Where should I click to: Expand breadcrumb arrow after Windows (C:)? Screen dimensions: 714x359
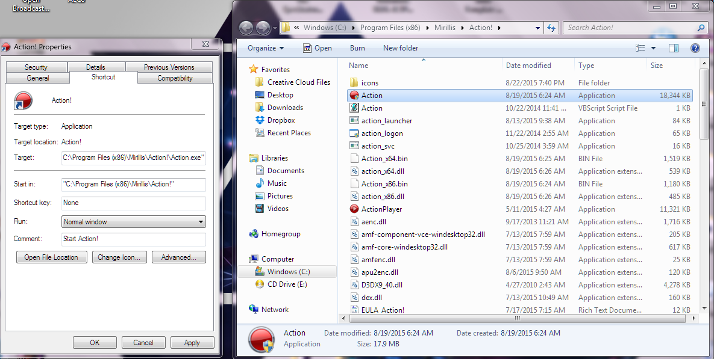pos(353,28)
